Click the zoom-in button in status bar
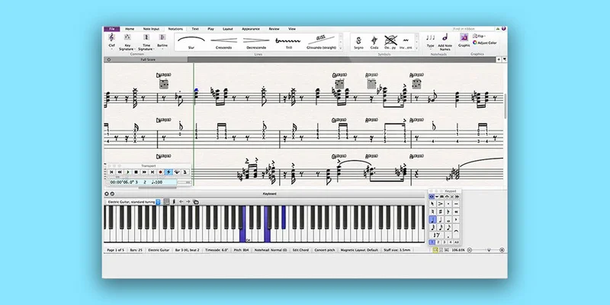610x305 pixels. [502, 250]
